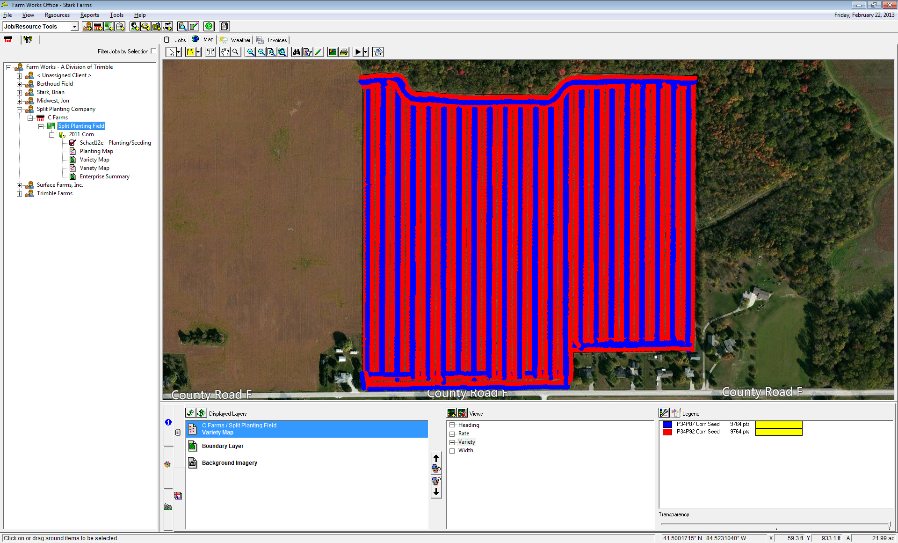Screen dimensions: 898x543
Task: Select the arrow pointer selection tool
Action: [171, 52]
